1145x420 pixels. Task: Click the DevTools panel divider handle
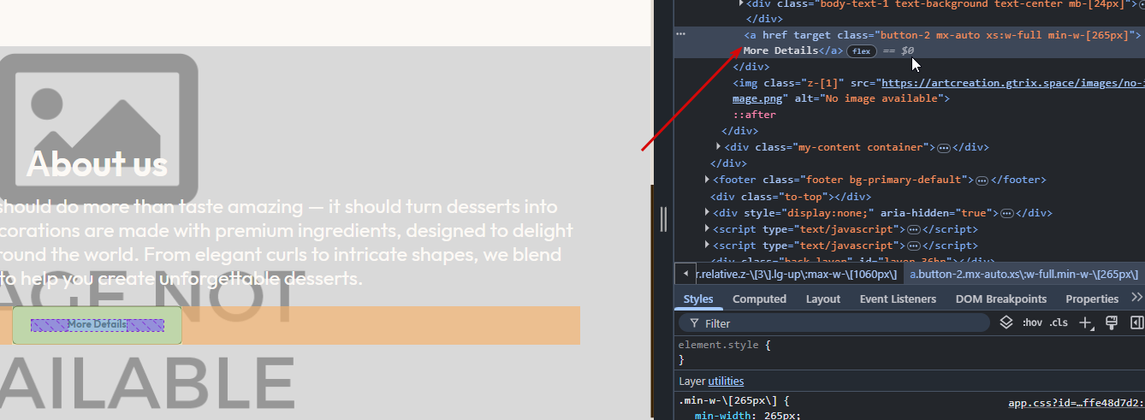click(663, 219)
